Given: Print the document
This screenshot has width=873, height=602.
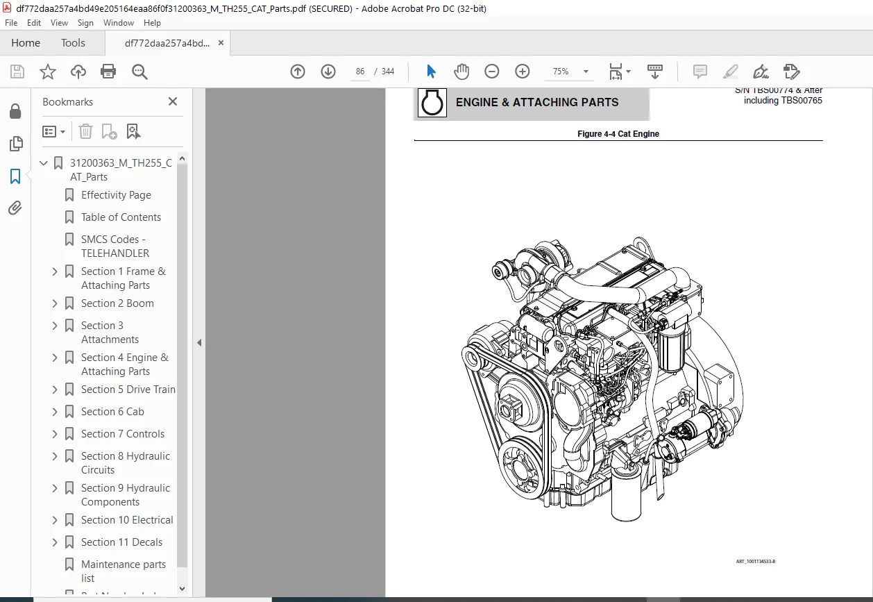Looking at the screenshot, I should tap(108, 72).
